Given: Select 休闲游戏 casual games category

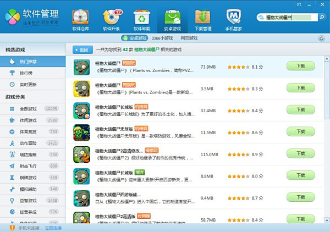Looking at the screenshot, I should [x=33, y=120].
